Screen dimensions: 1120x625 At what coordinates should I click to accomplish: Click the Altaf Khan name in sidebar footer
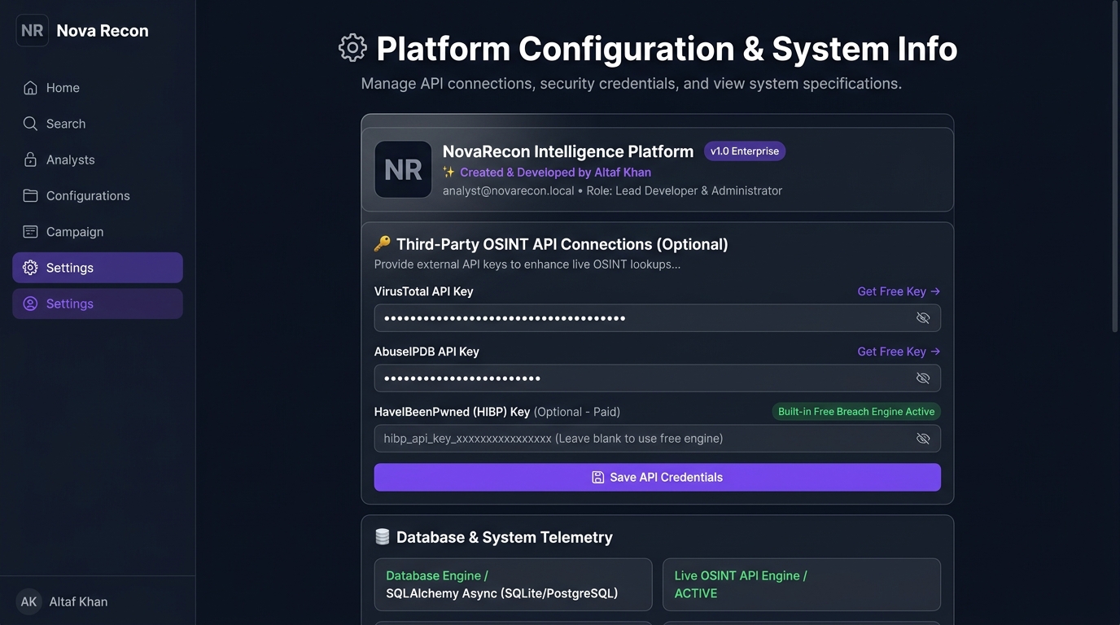point(78,602)
